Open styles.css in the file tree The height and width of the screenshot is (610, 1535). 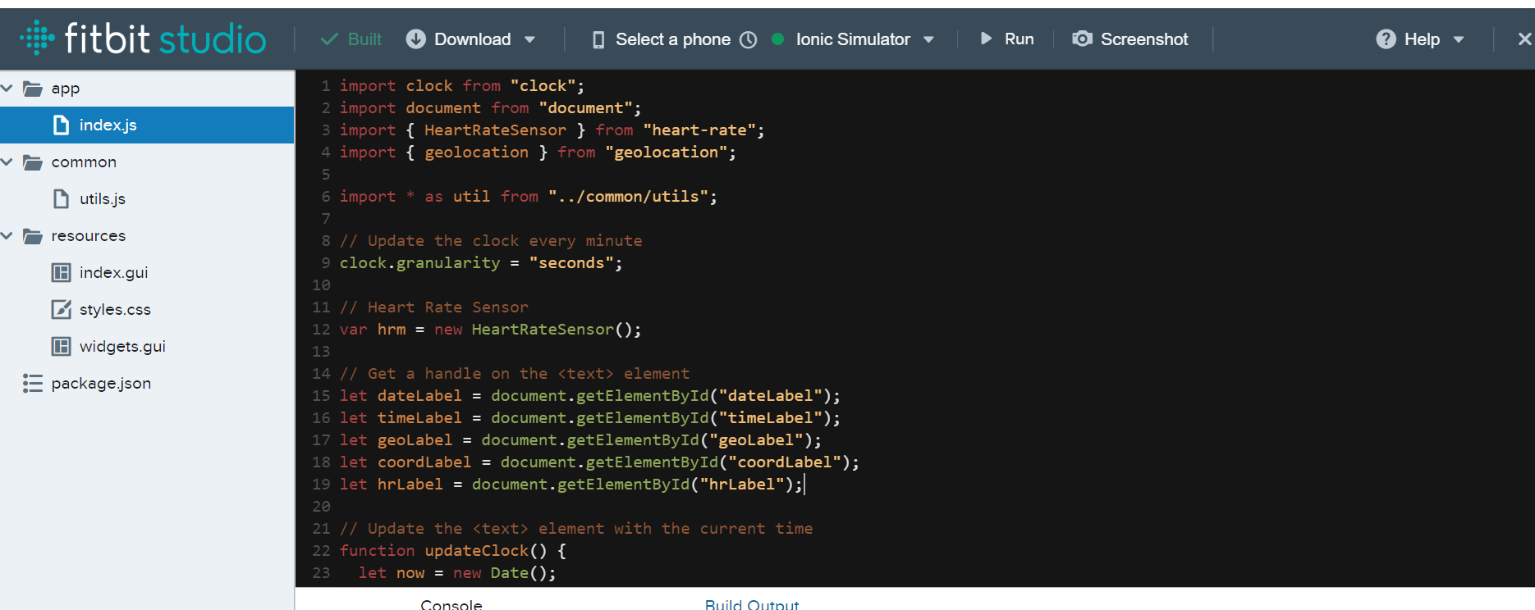click(x=115, y=309)
